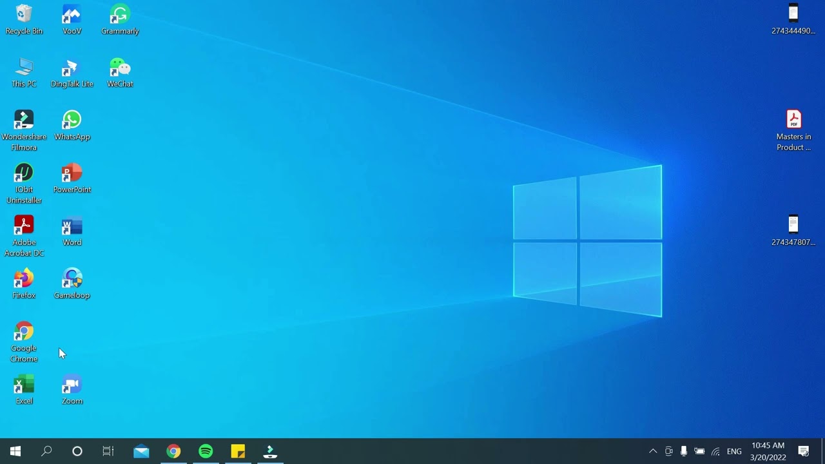Open battery status in tray
This screenshot has width=825, height=464.
(x=699, y=451)
